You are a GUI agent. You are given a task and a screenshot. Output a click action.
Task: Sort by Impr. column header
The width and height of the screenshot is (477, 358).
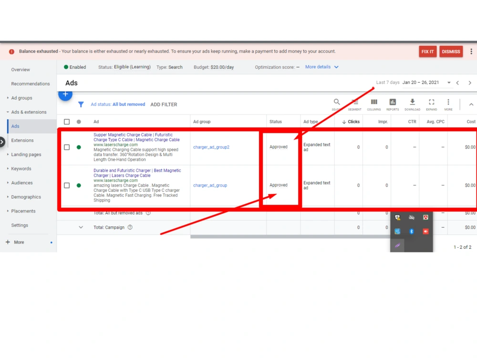tap(383, 122)
